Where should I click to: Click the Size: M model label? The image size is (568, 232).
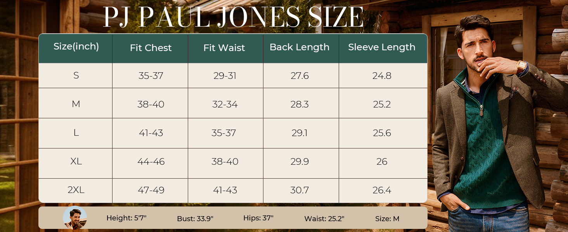[387, 218]
